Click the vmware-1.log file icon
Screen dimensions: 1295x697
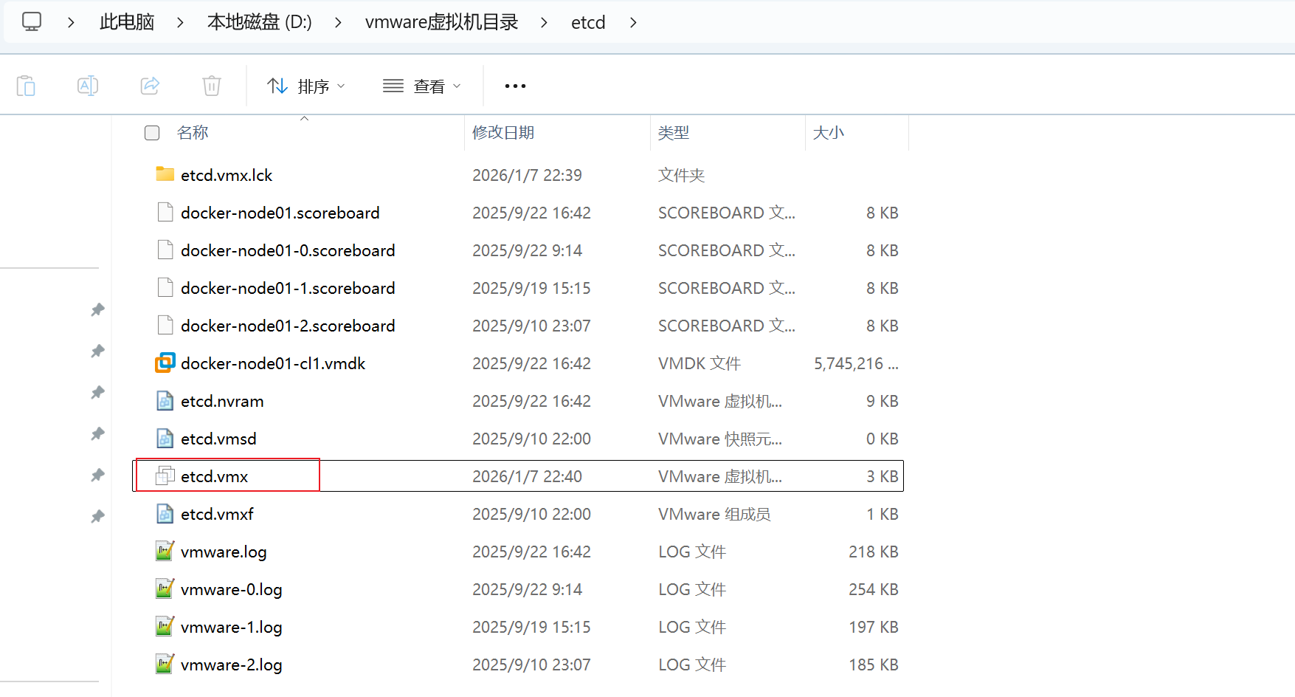pyautogui.click(x=165, y=626)
